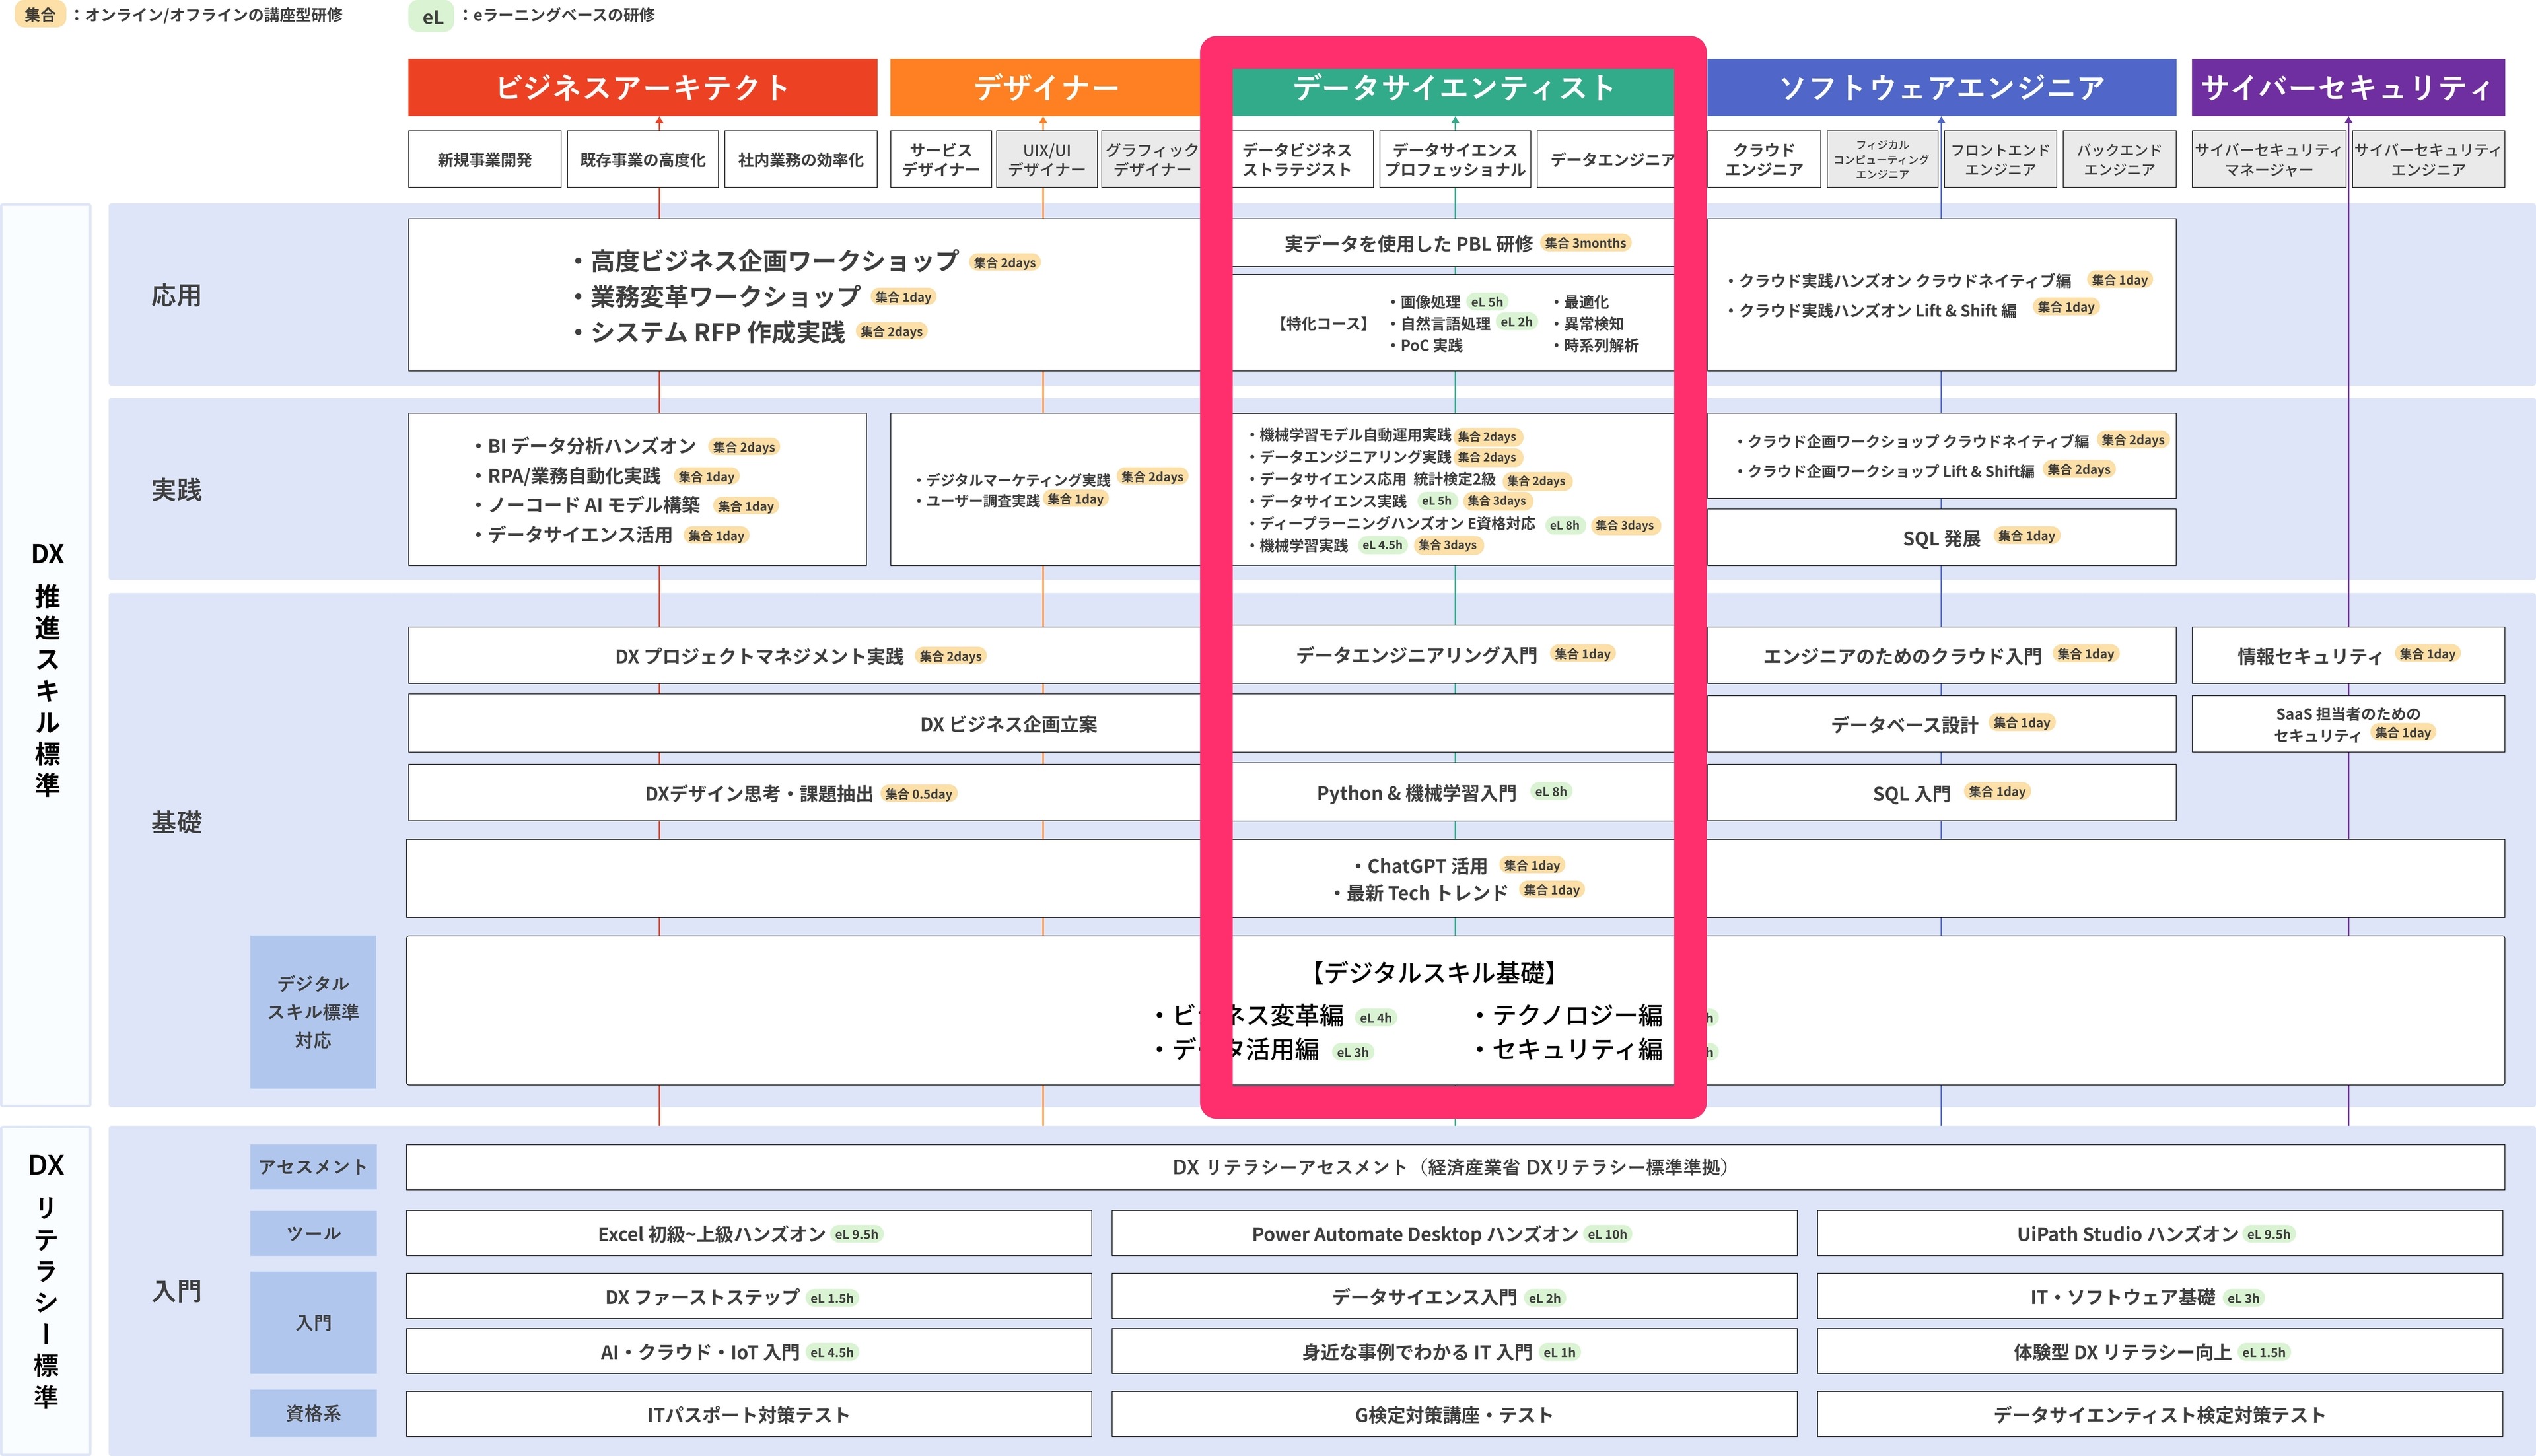Click the ビジネスアーキテクト header
The width and height of the screenshot is (2536, 1456).
(642, 88)
